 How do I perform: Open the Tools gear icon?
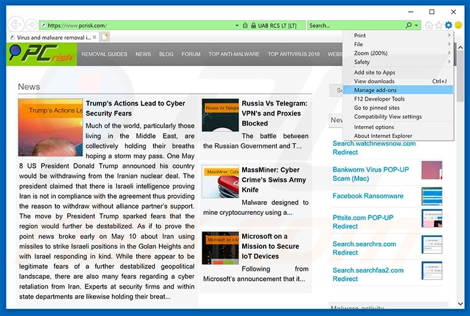click(449, 25)
